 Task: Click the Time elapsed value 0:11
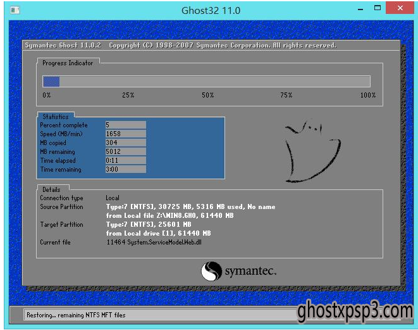(x=126, y=160)
